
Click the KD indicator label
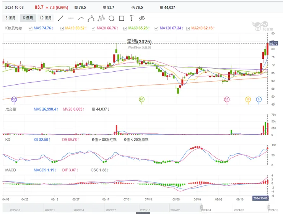click(x=8, y=140)
